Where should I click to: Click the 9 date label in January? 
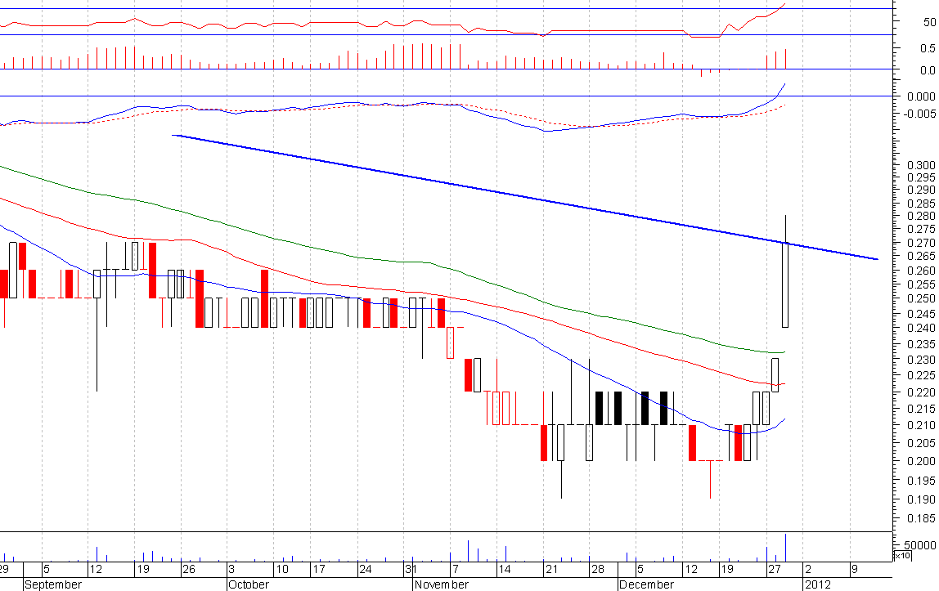tap(855, 569)
